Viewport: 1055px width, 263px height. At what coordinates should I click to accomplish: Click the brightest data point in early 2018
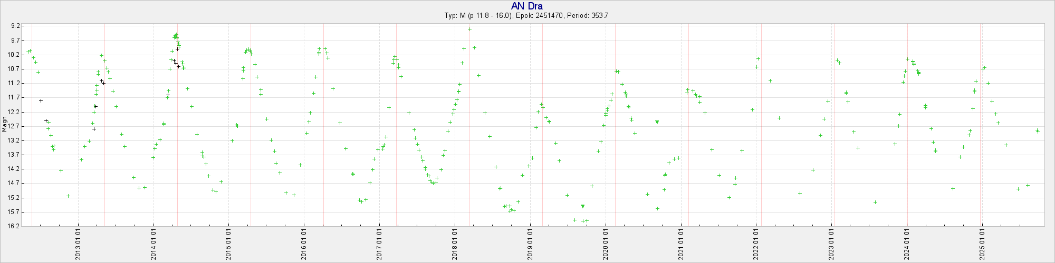(x=469, y=29)
